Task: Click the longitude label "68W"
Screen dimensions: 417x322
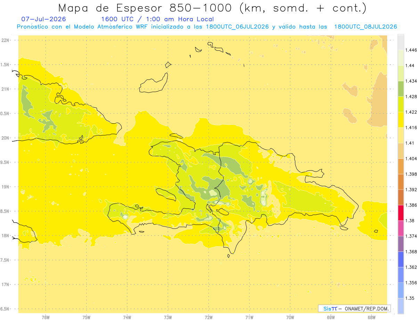Action: (x=371, y=317)
